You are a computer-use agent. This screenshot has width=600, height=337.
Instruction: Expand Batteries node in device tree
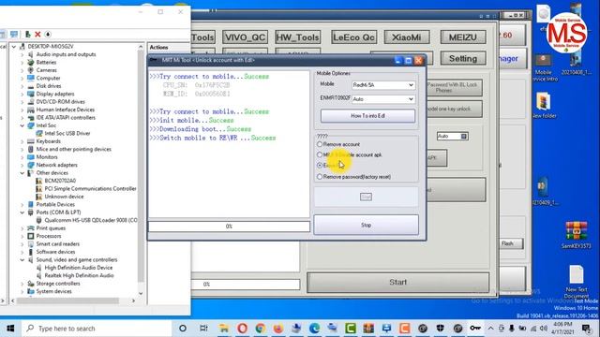[x=22, y=63]
